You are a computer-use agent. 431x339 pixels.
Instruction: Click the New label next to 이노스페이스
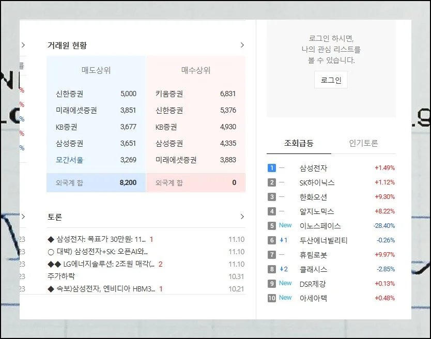tap(285, 225)
